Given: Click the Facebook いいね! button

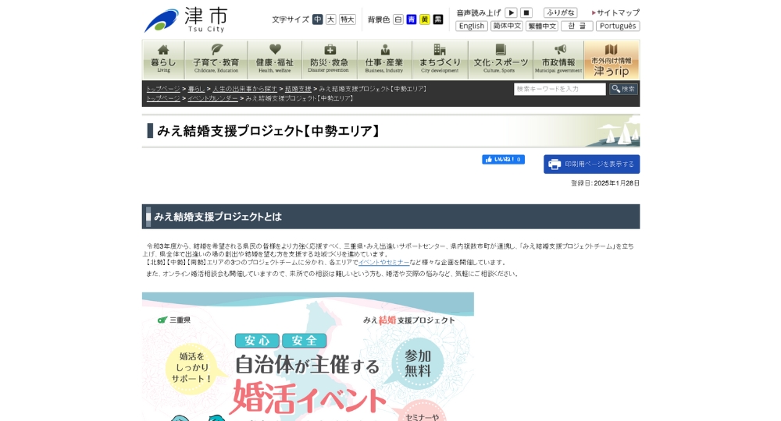Looking at the screenshot, I should coord(503,160).
